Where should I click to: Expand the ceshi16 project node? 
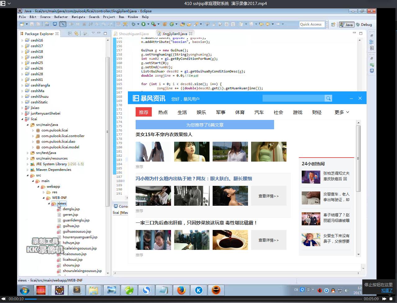[22, 40]
